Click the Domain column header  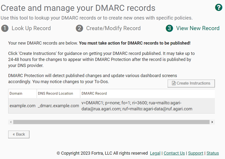pyautogui.click(x=22, y=93)
